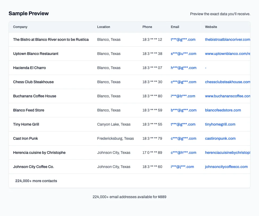Screen dimensions: 259x216
Task: Click Chess Club Steakhouse's email link
Action: (x=184, y=82)
